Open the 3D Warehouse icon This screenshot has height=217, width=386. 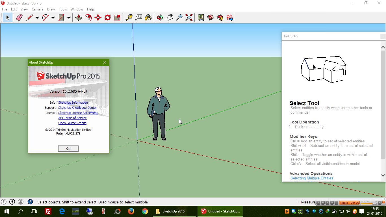coord(211,18)
